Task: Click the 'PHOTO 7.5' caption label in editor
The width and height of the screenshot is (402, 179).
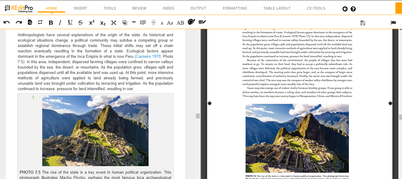Action: (x=30, y=172)
